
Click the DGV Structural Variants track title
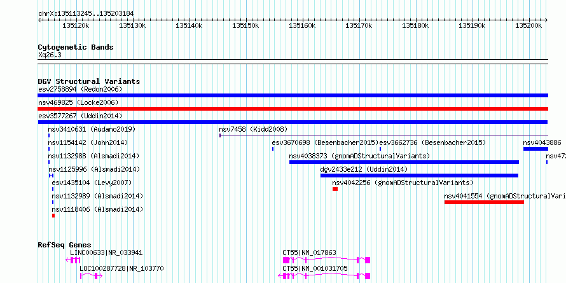(x=89, y=81)
